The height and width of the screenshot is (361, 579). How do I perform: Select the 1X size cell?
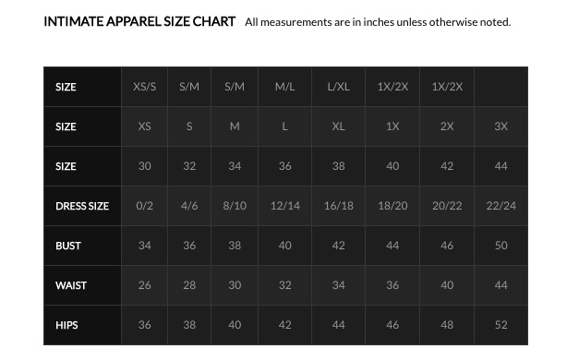pos(392,126)
